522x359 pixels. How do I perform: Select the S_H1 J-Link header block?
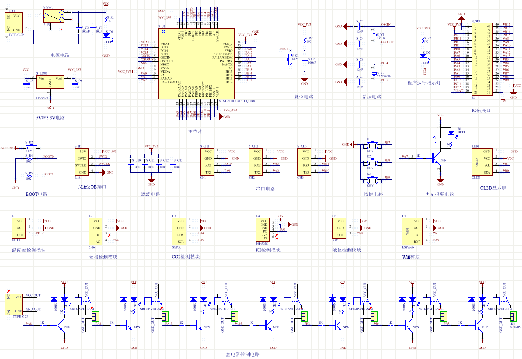click(x=81, y=162)
